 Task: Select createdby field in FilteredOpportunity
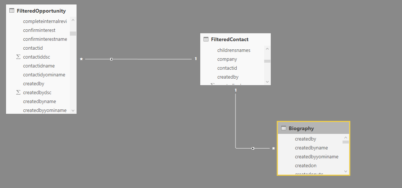click(x=33, y=84)
